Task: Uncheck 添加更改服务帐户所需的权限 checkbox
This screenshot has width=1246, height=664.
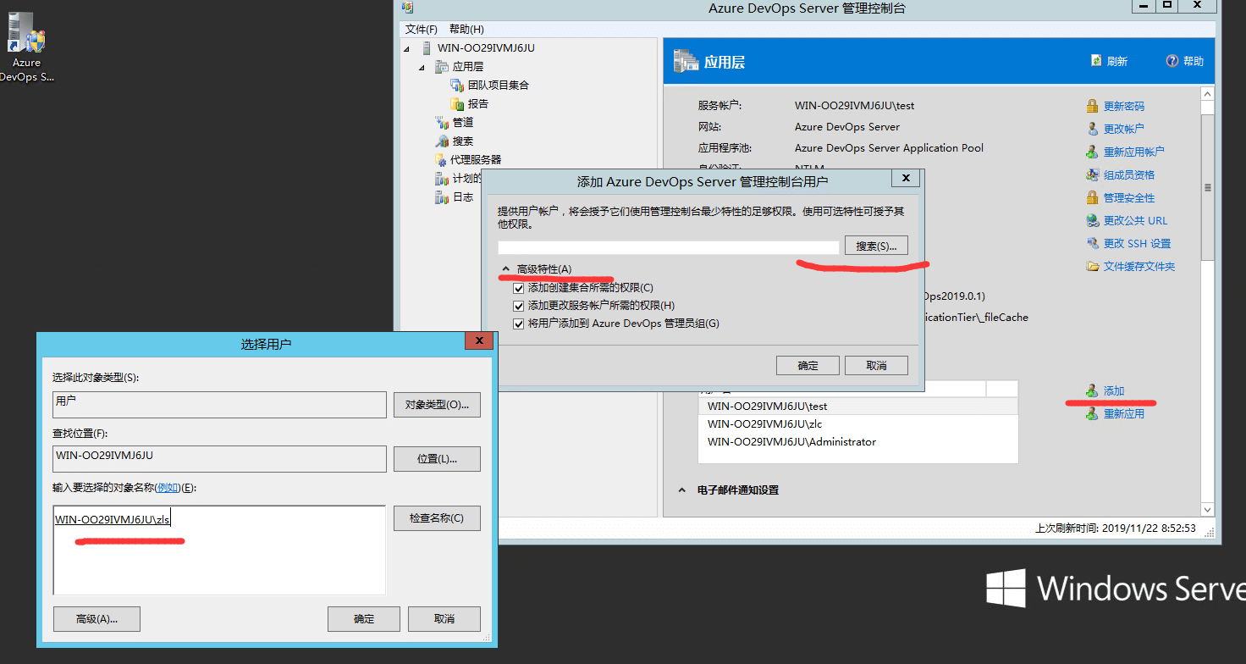Action: point(519,306)
